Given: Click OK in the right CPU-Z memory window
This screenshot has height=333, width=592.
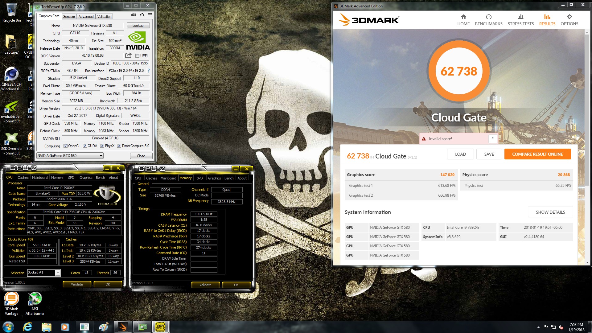Looking at the screenshot, I should pos(236,285).
